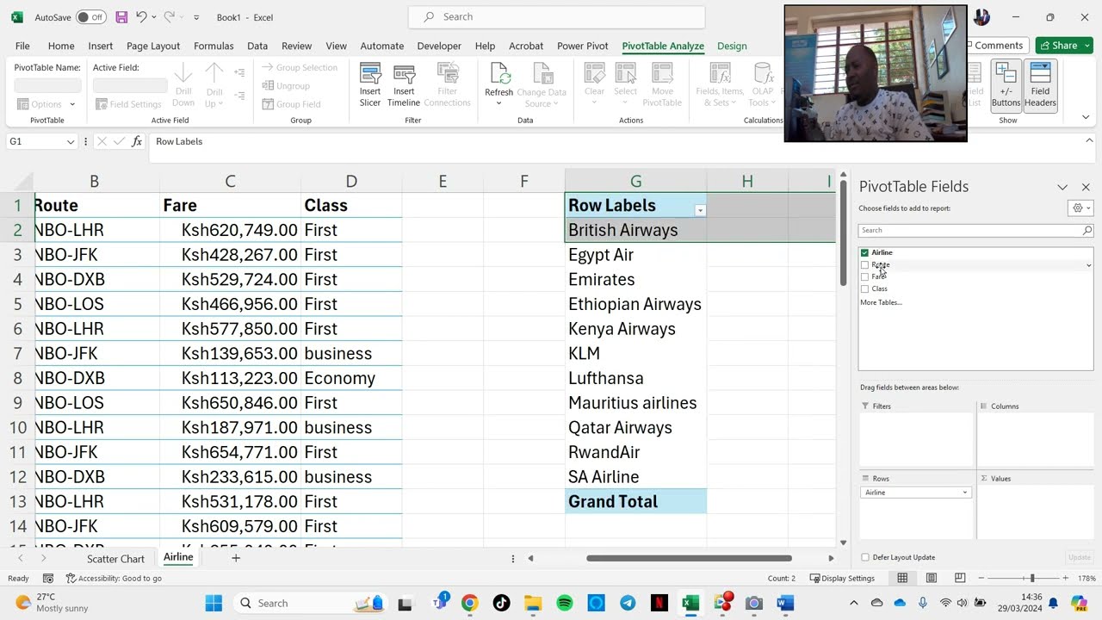Image resolution: width=1102 pixels, height=620 pixels.
Task: Open the PivotTable Fields pane options chevron
Action: coord(1062,187)
